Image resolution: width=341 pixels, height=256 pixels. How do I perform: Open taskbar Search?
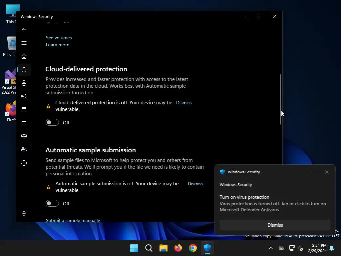click(x=149, y=248)
